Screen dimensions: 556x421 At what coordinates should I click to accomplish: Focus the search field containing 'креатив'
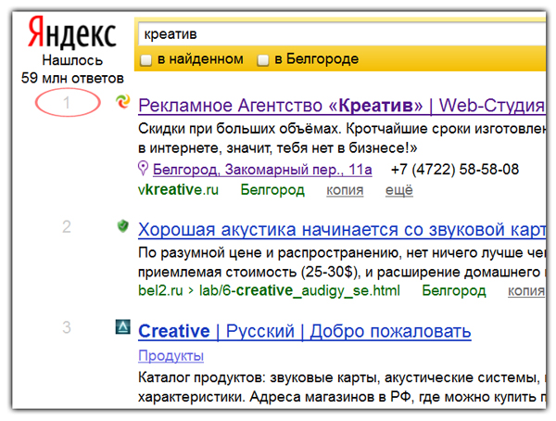click(342, 34)
